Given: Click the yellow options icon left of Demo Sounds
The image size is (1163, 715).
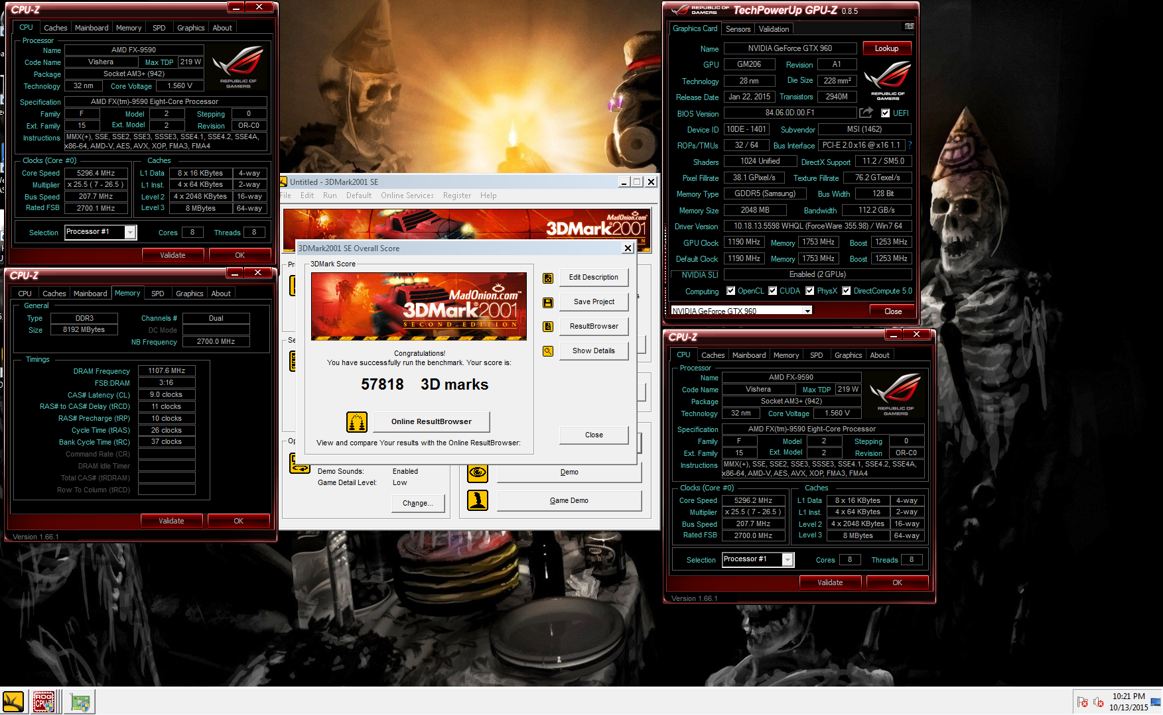Looking at the screenshot, I should point(300,463).
